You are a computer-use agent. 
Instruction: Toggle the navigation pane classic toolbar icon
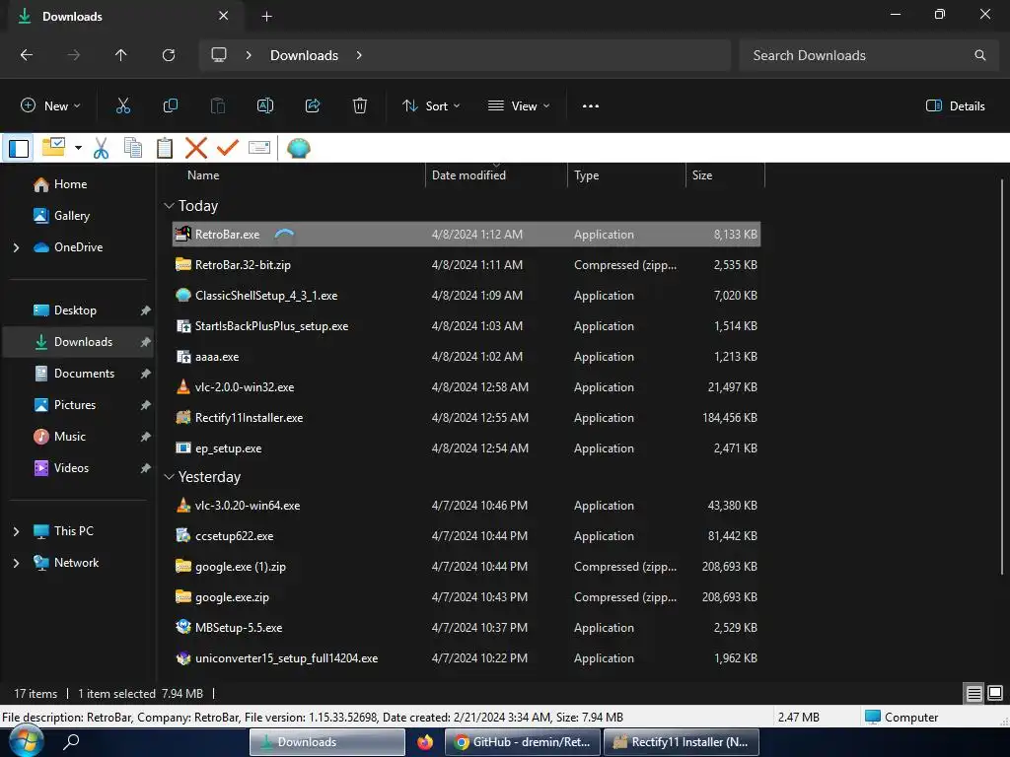[19, 148]
